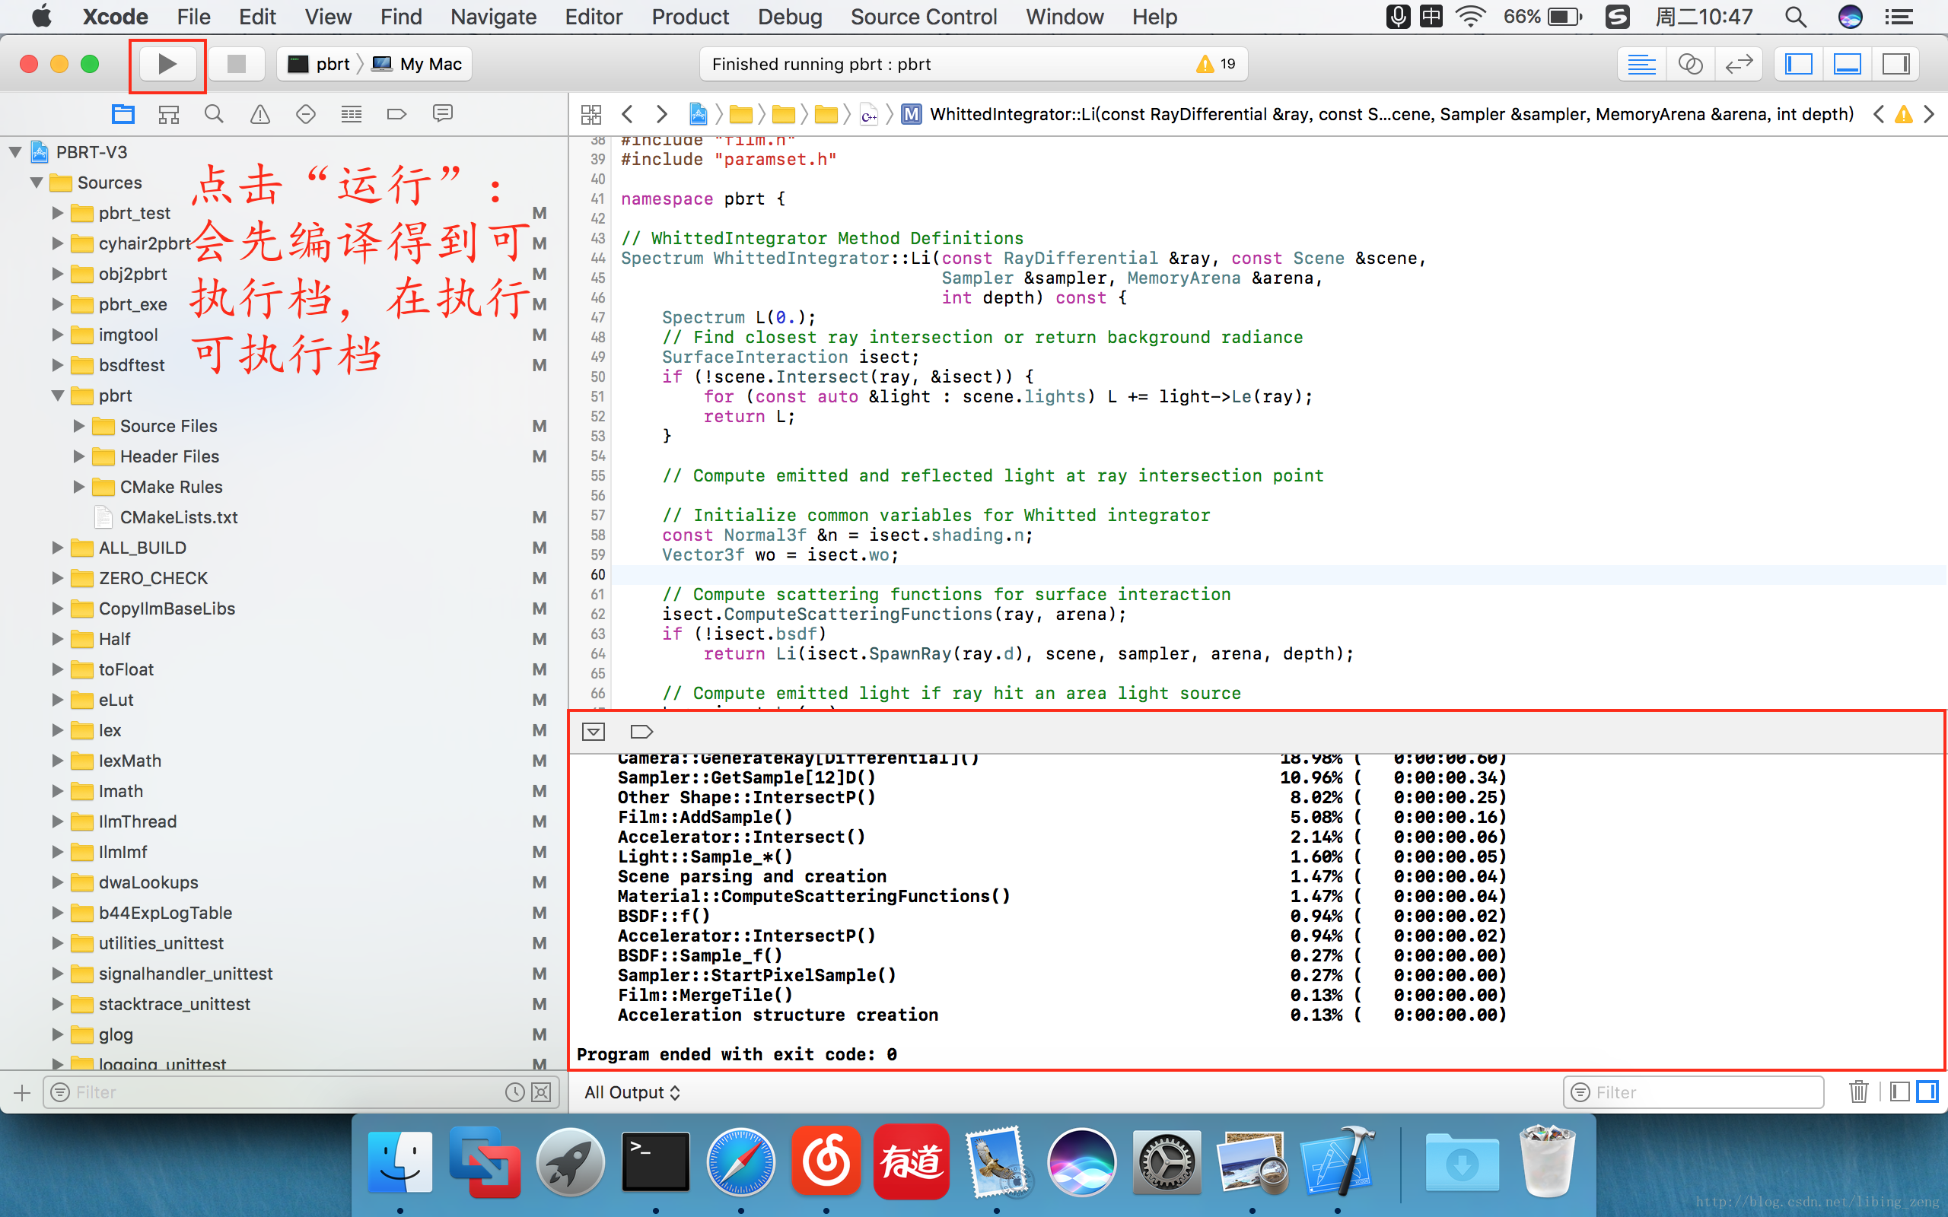Show the console pane toggle
This screenshot has width=1948, height=1217.
(1927, 1092)
